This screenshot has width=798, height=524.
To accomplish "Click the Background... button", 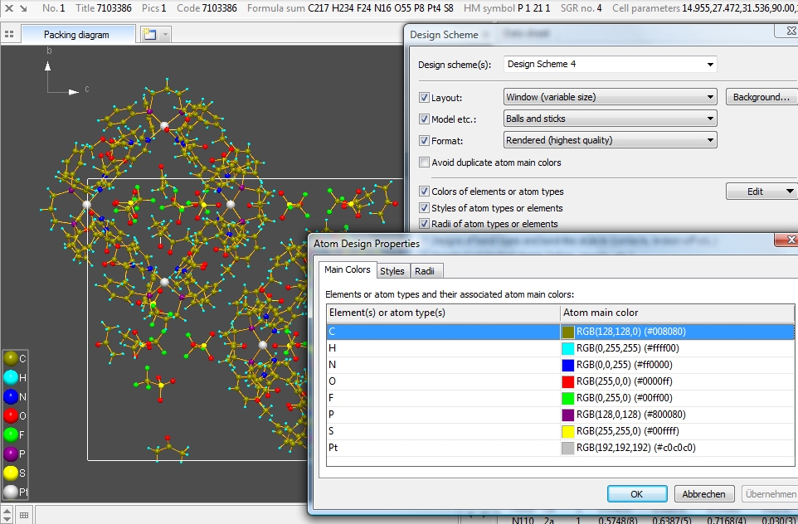I will [761, 97].
